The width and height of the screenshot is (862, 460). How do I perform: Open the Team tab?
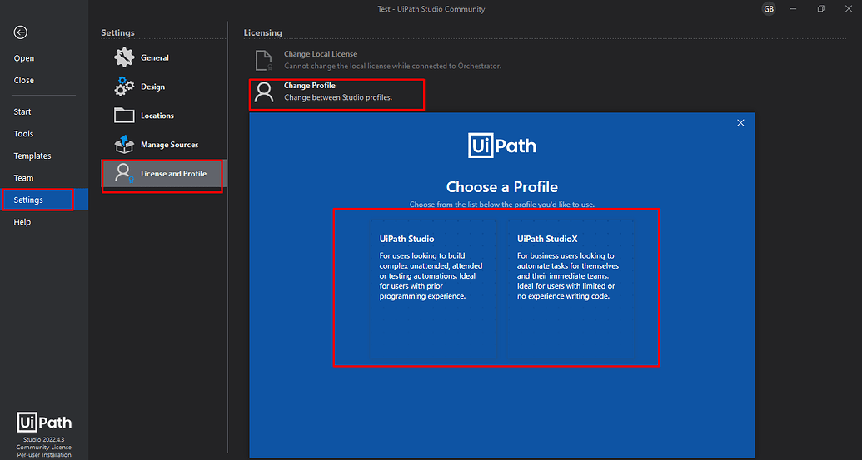pyautogui.click(x=44, y=178)
